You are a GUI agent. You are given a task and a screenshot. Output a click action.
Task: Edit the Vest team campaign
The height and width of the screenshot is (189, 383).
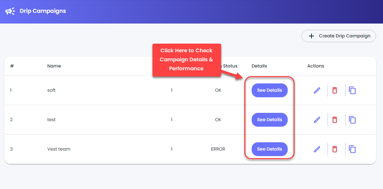click(x=317, y=149)
